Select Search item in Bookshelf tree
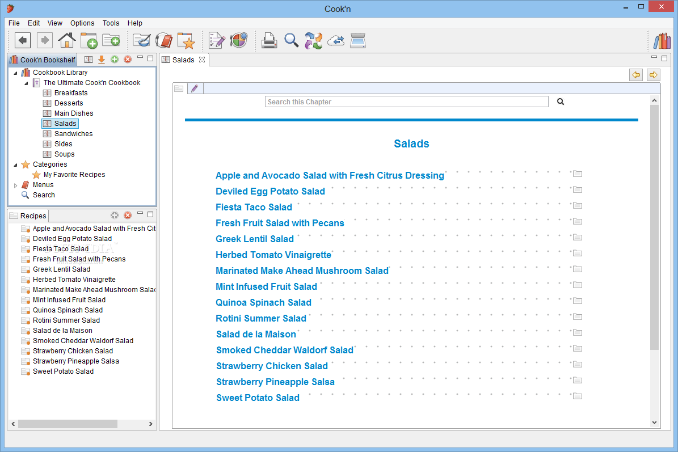The height and width of the screenshot is (452, 678). click(x=44, y=195)
